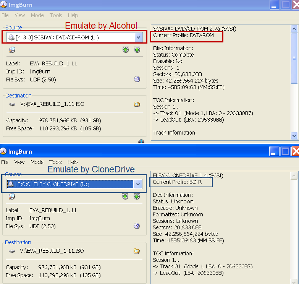Expand SCSIVAX DVD/CD-ROM source drive dropdown
This screenshot has width=299, height=284.
click(139, 37)
